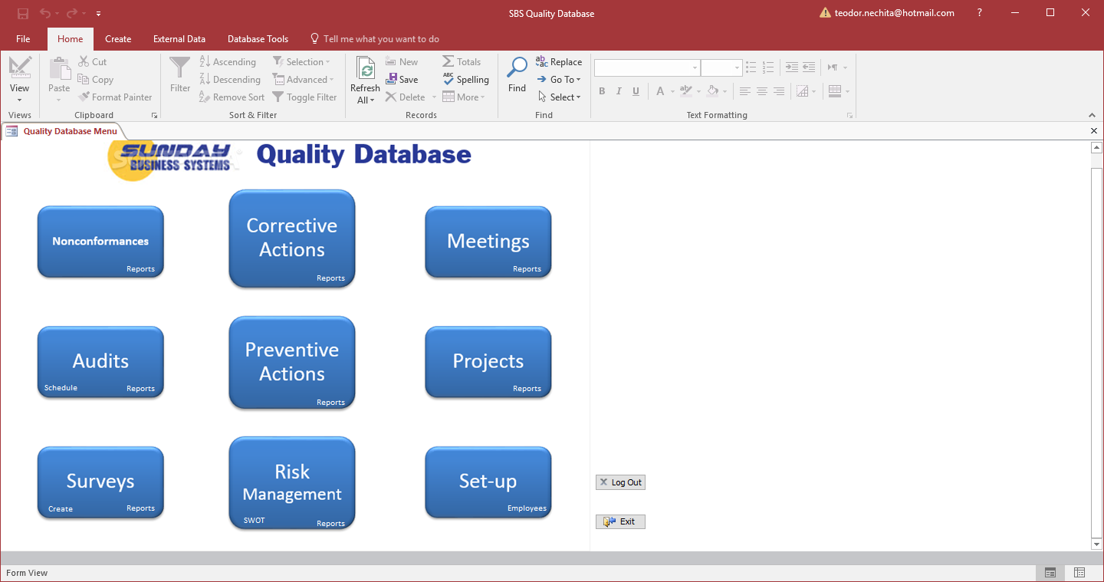
Task: Switch to the External Data tab
Action: (179, 39)
